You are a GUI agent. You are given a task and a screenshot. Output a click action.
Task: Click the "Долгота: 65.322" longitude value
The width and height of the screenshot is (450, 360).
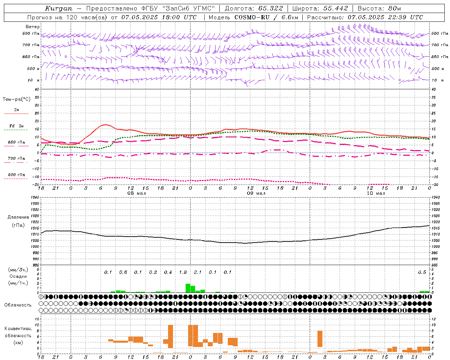point(253,8)
